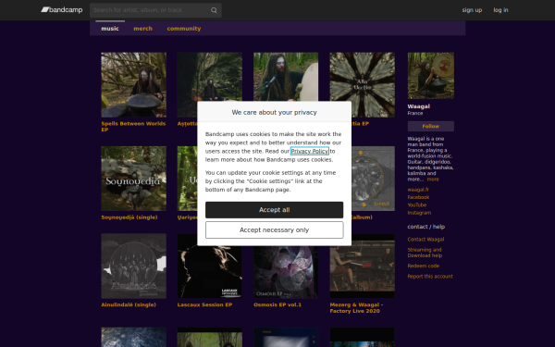
Task: Open the Lascaux Session EP cover
Action: click(x=210, y=272)
